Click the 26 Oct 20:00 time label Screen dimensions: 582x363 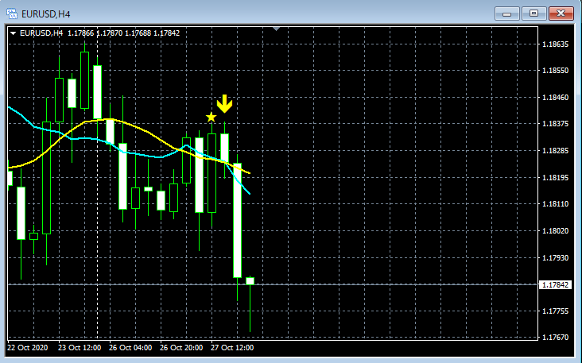(x=181, y=348)
